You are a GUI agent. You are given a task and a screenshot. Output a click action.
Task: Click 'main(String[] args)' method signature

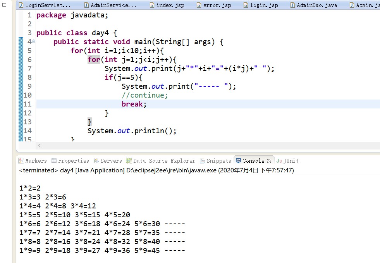(x=174, y=42)
